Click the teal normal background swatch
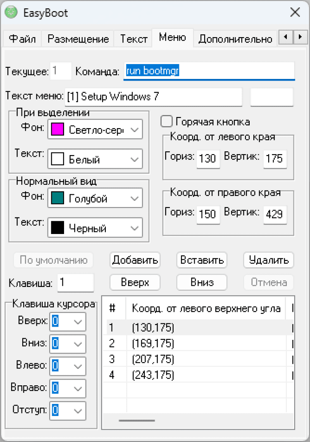 coord(57,198)
